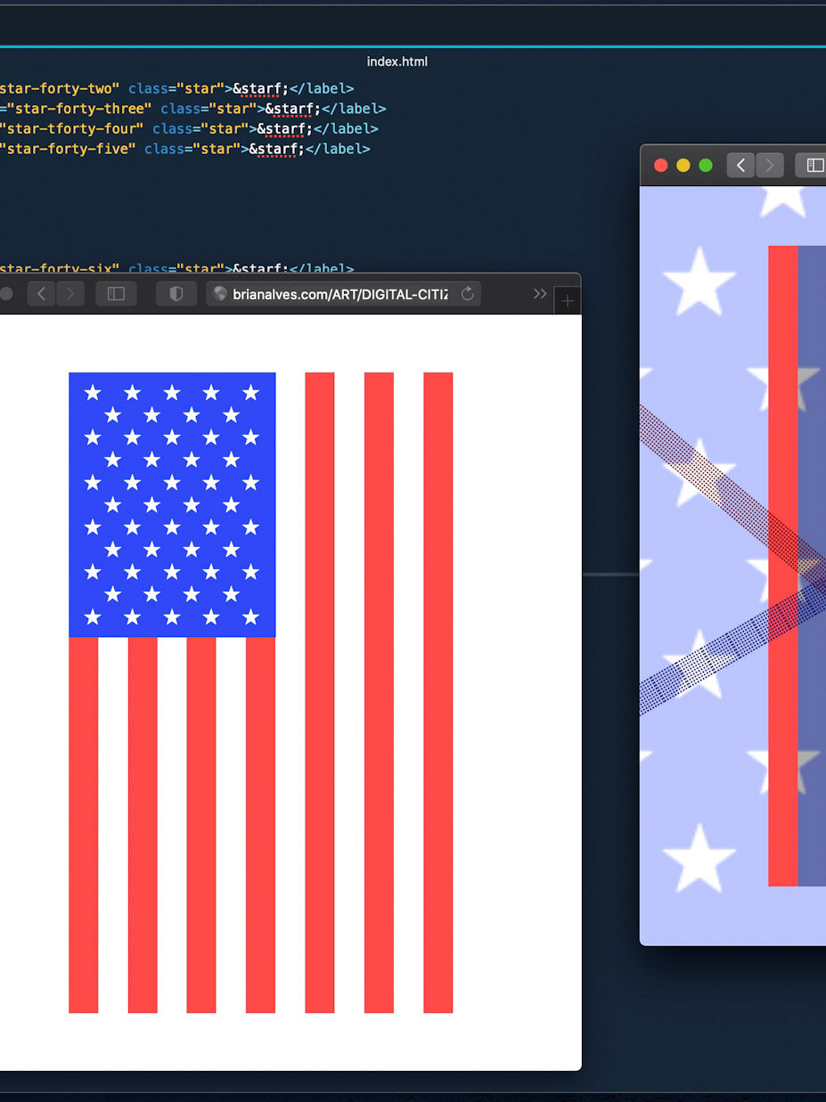Viewport: 826px width, 1102px height.
Task: Show more toolbar items double-chevron
Action: 540,294
